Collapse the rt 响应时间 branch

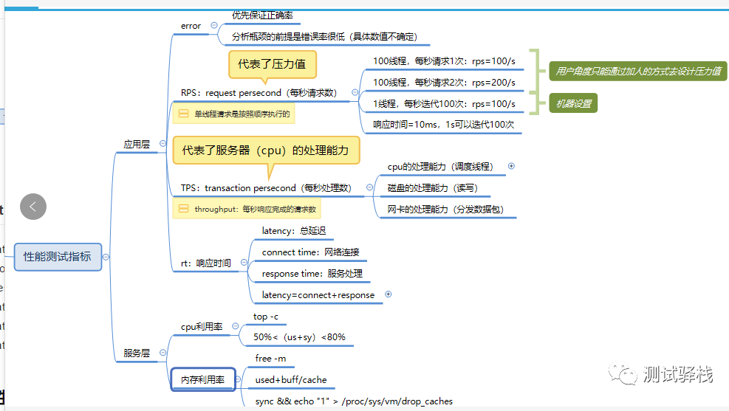244,263
